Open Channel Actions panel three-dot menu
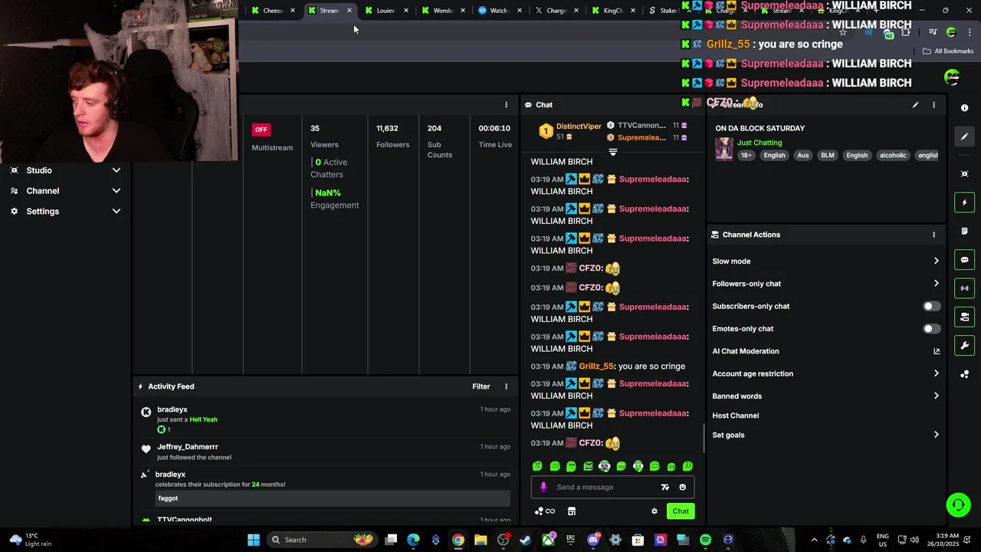The height and width of the screenshot is (552, 981). tap(933, 235)
